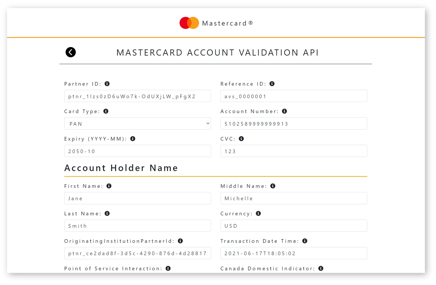Click the Reference ID info icon
The width and height of the screenshot is (436, 285).
coord(272,84)
